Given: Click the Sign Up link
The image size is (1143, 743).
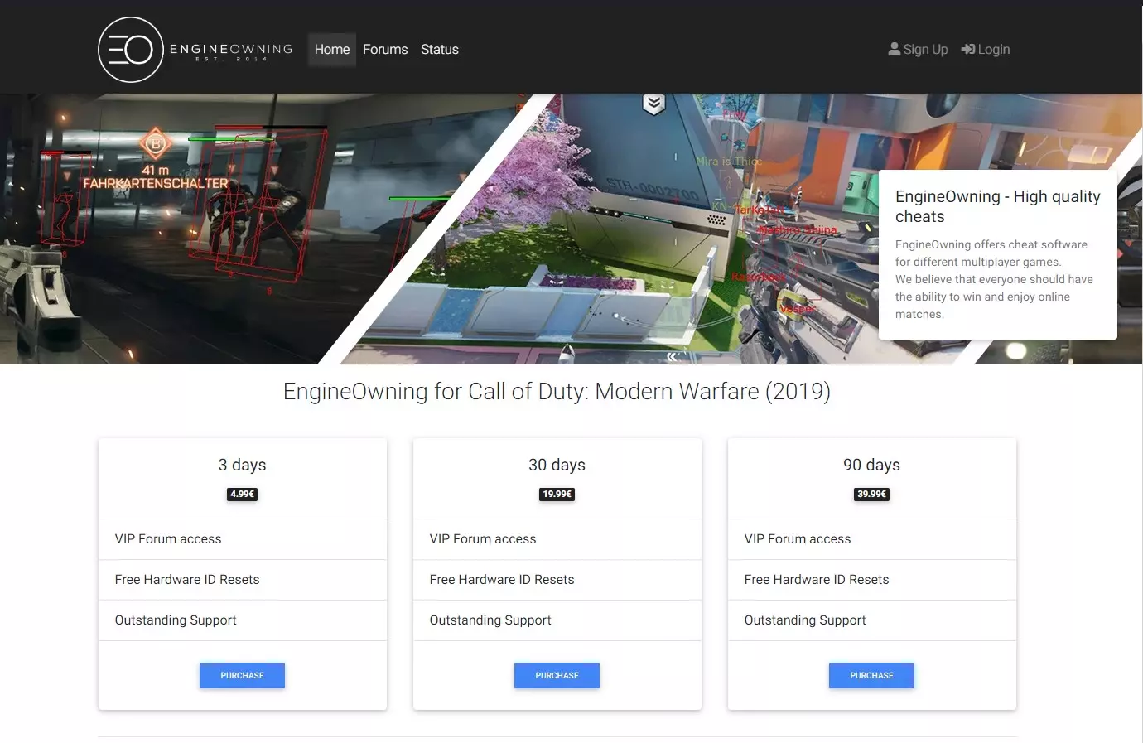Looking at the screenshot, I should click(x=919, y=50).
